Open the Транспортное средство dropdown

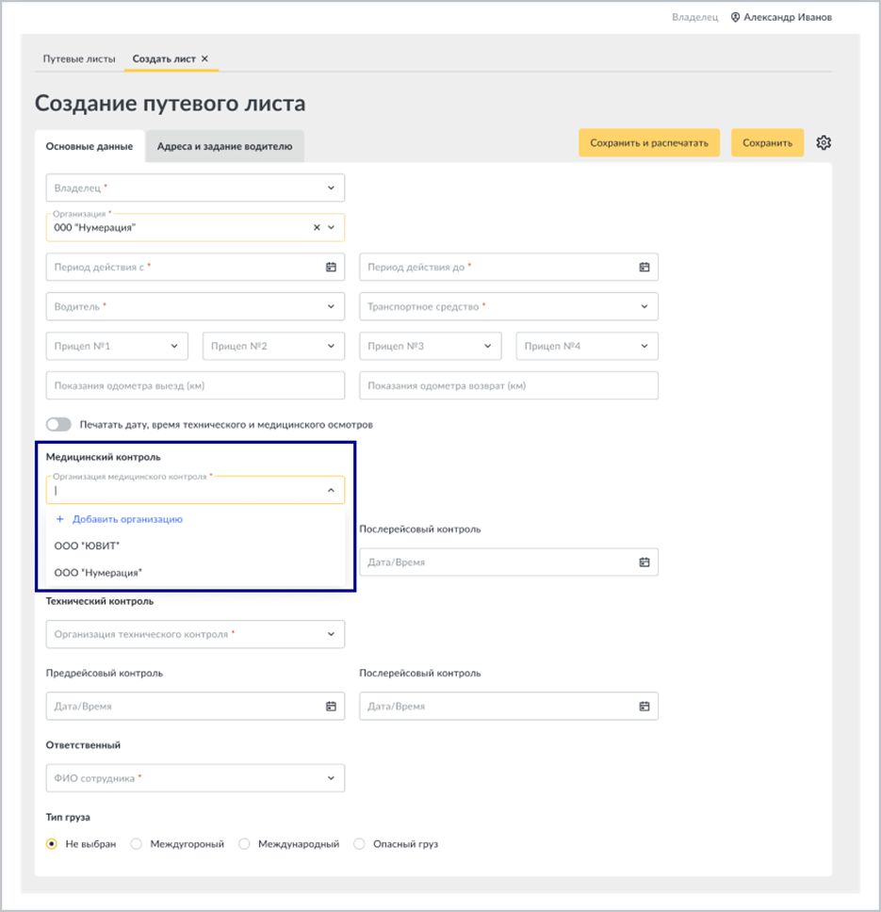click(644, 306)
